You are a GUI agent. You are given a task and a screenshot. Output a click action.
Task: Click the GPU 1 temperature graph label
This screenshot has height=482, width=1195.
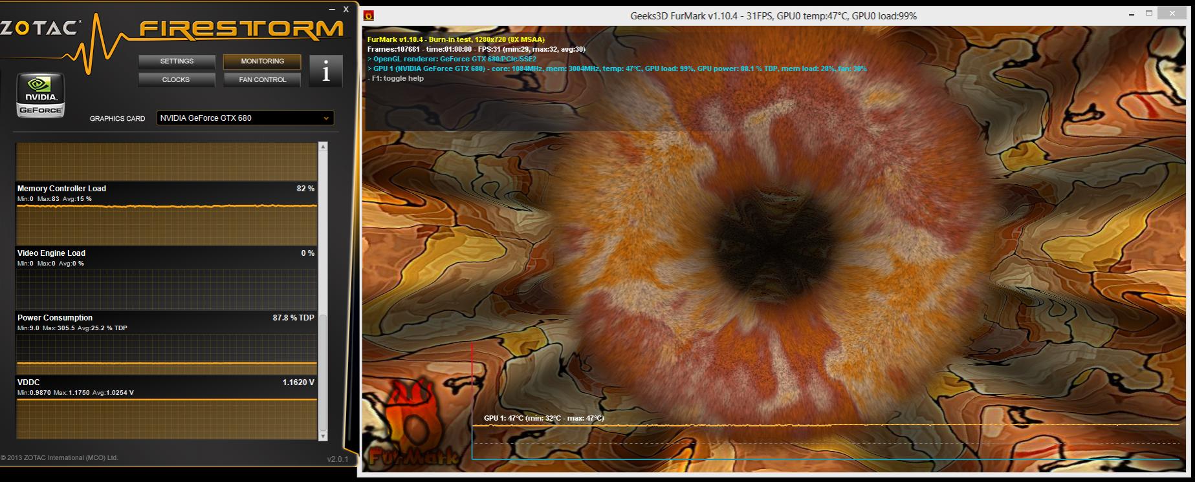[543, 418]
